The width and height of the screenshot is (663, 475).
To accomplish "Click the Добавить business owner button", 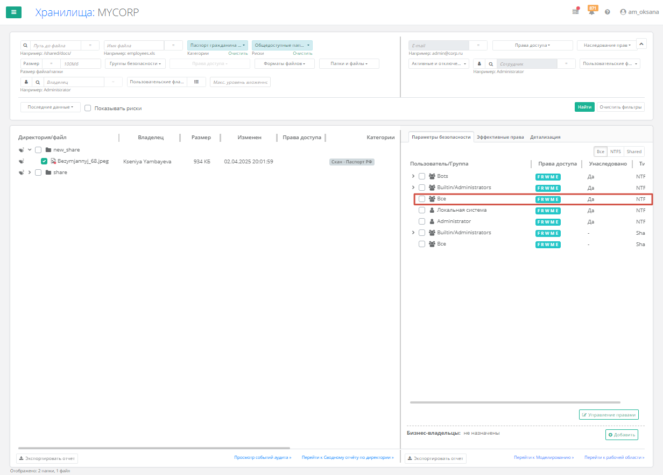I will (x=622, y=435).
